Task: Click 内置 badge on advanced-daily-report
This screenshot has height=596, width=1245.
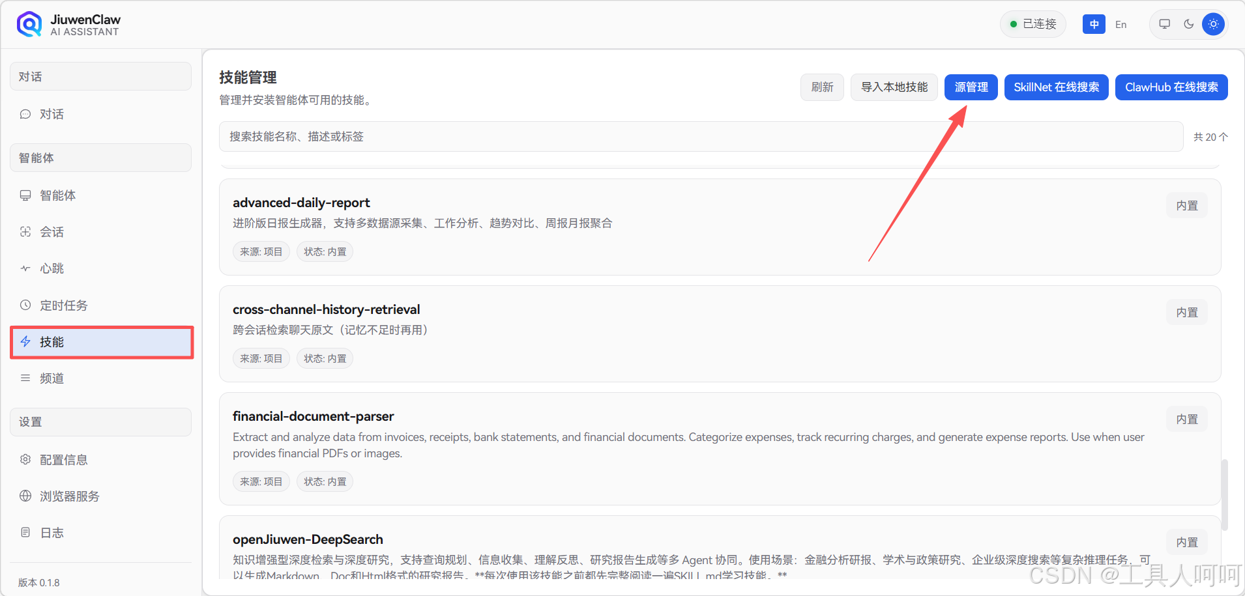Action: pyautogui.click(x=1187, y=206)
